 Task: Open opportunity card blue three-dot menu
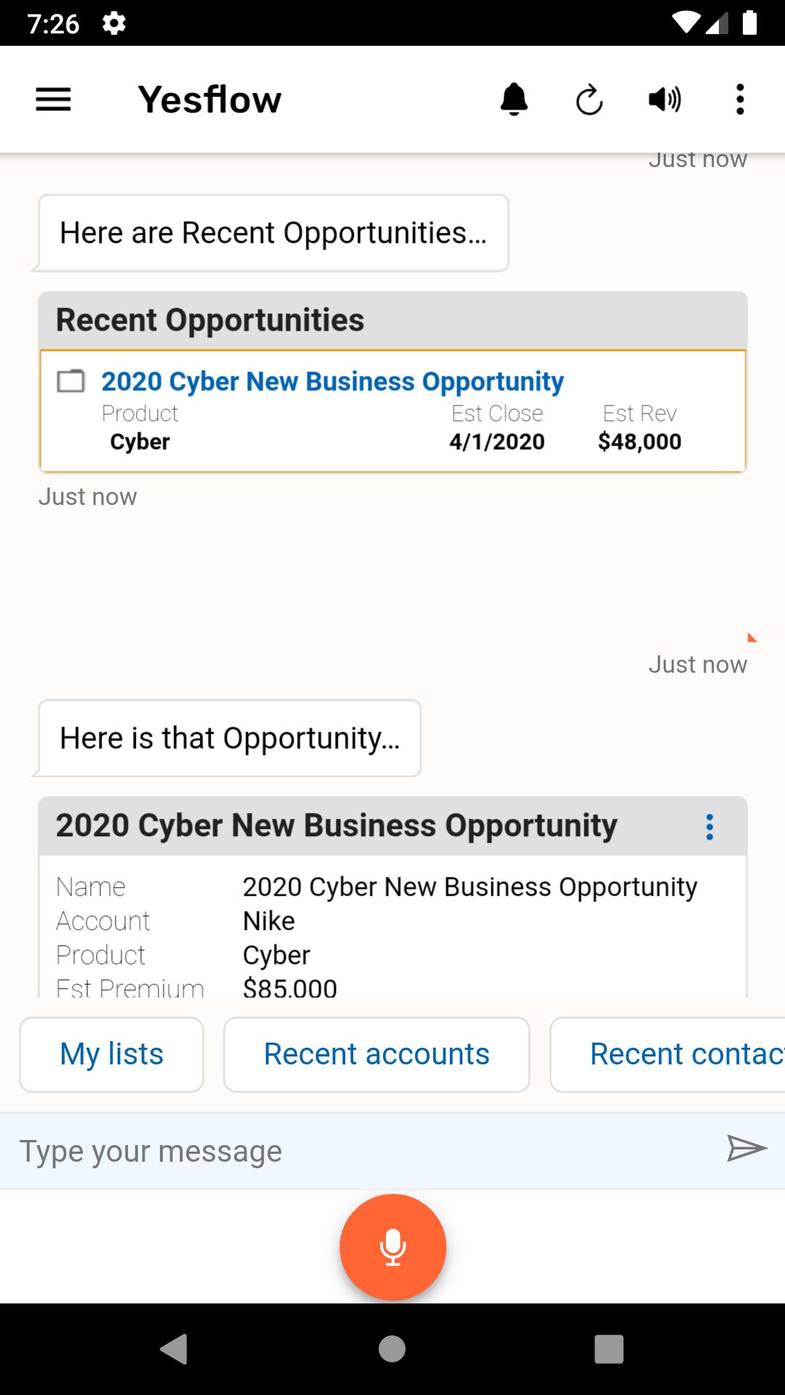pyautogui.click(x=709, y=827)
